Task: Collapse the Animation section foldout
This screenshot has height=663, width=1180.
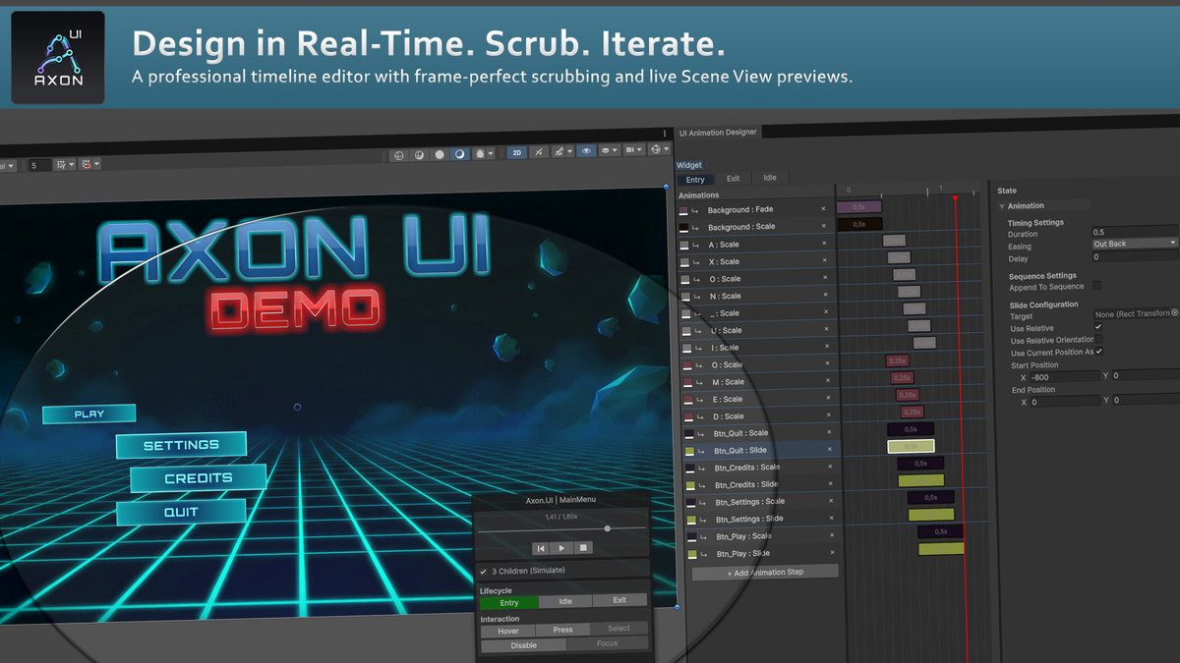Action: [x=1002, y=206]
